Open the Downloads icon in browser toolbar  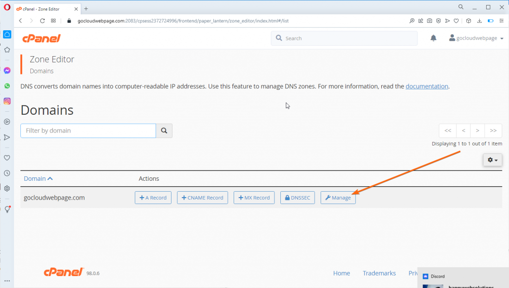480,21
